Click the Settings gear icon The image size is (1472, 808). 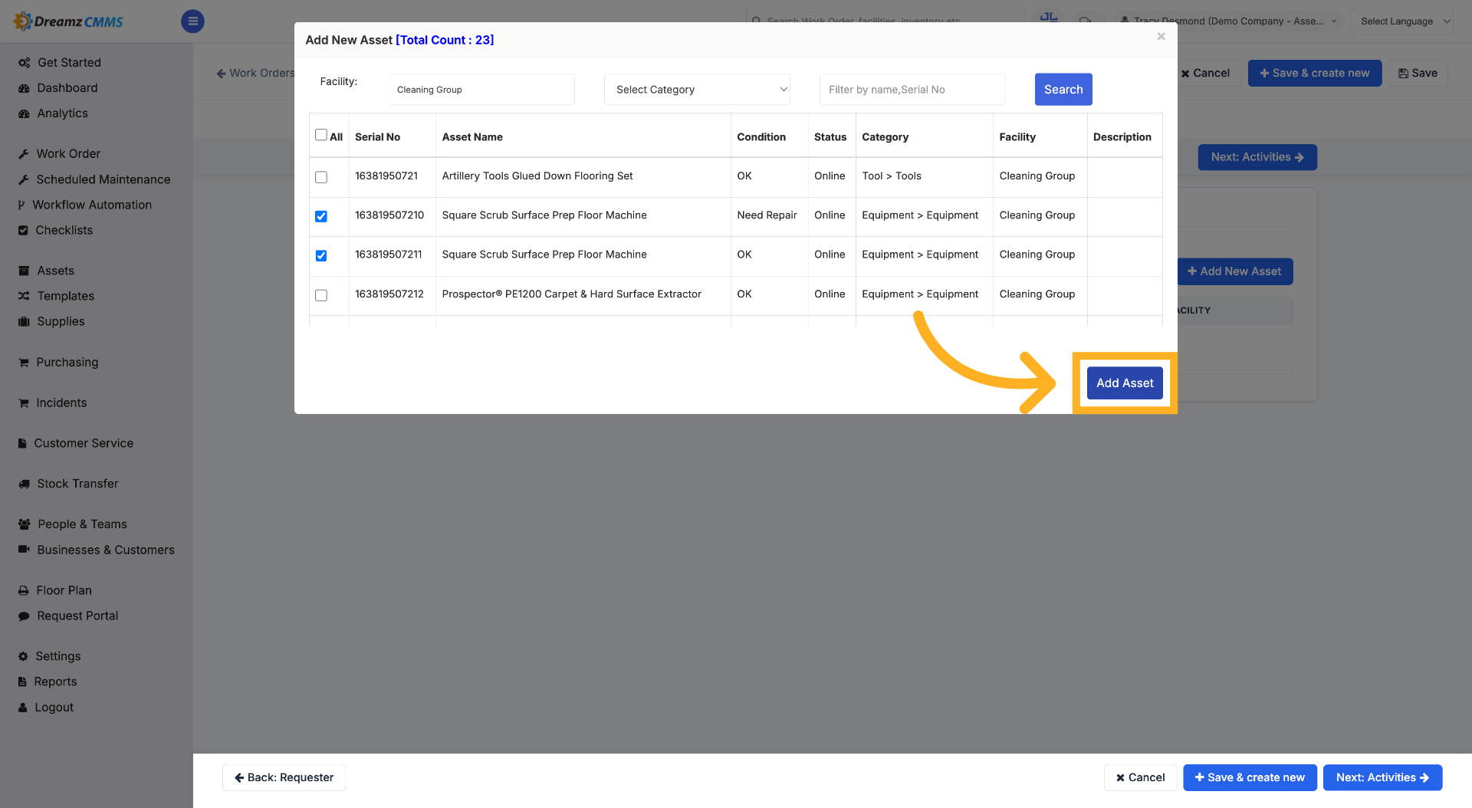coord(23,656)
